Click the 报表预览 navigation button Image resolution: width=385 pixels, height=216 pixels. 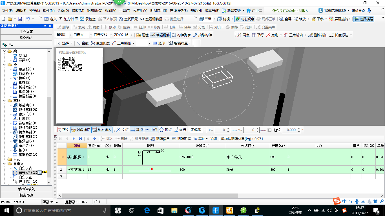tap(26, 195)
